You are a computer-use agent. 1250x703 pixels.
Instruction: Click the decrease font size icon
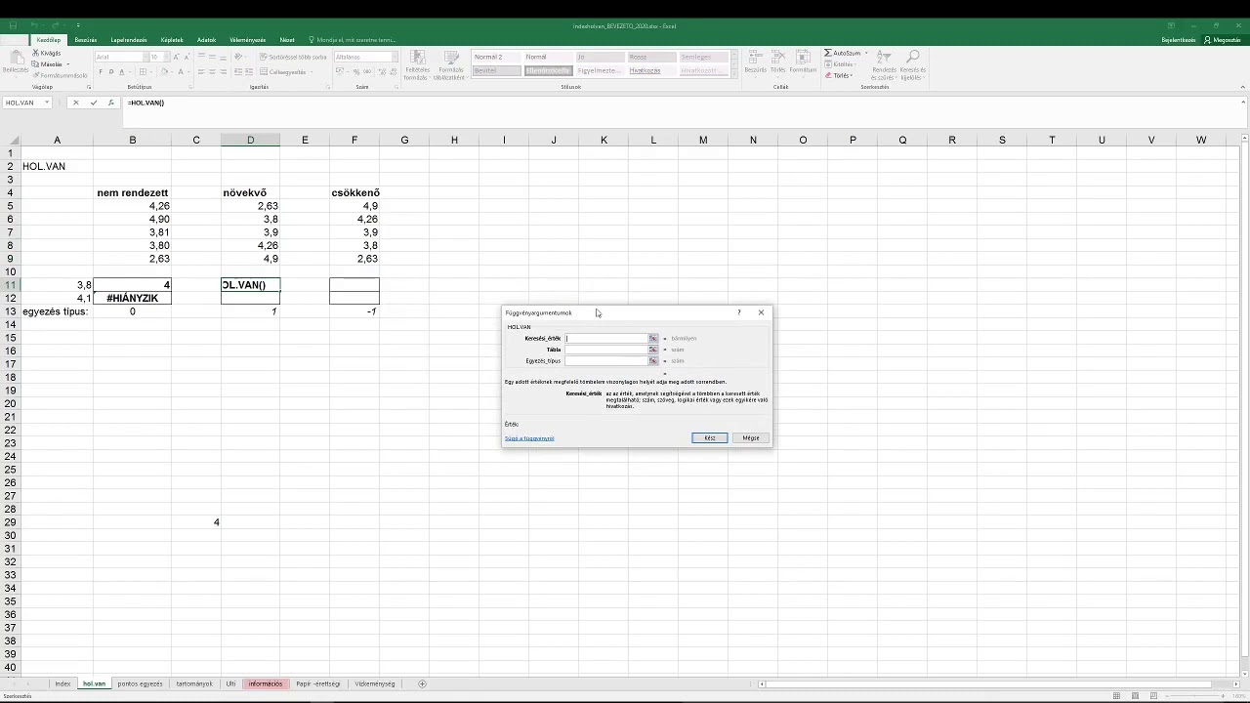click(187, 58)
